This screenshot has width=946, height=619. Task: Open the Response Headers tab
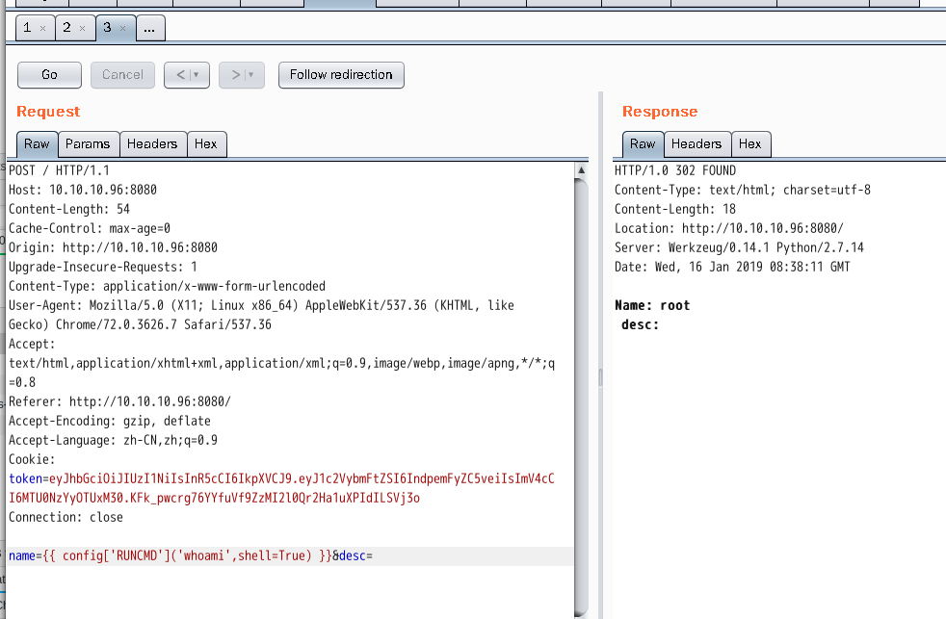(x=696, y=144)
